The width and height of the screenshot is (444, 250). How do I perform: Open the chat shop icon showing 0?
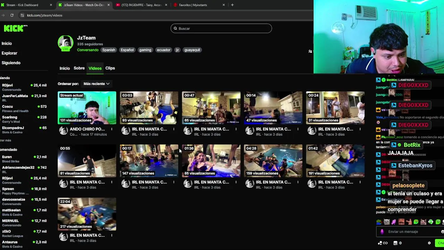398,243
